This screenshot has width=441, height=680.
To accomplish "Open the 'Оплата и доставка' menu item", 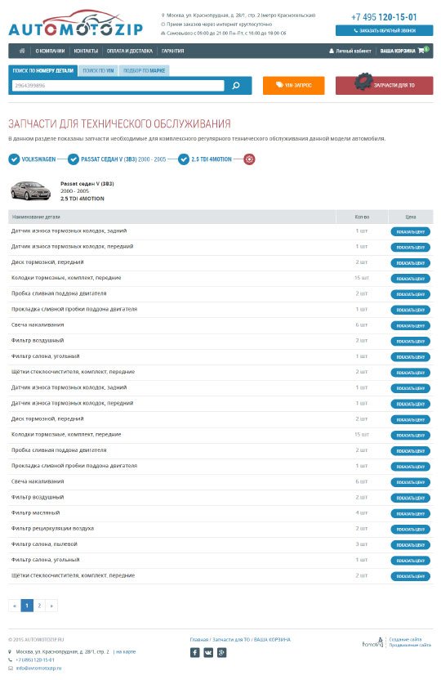I will (x=130, y=51).
